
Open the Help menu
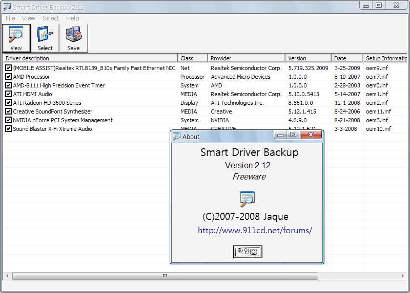click(x=72, y=18)
